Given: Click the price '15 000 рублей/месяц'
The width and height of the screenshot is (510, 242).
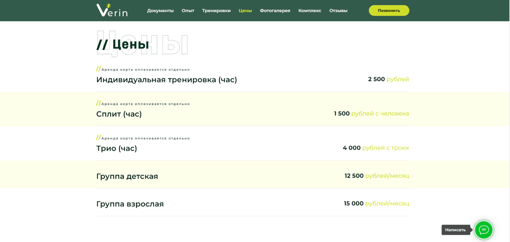Looking at the screenshot, I should coord(377,204).
